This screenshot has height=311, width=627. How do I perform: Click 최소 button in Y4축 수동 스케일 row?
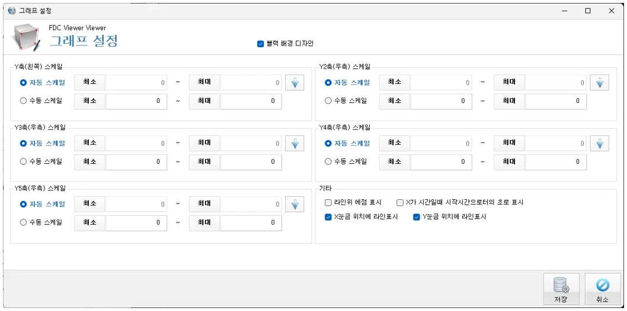pos(394,162)
